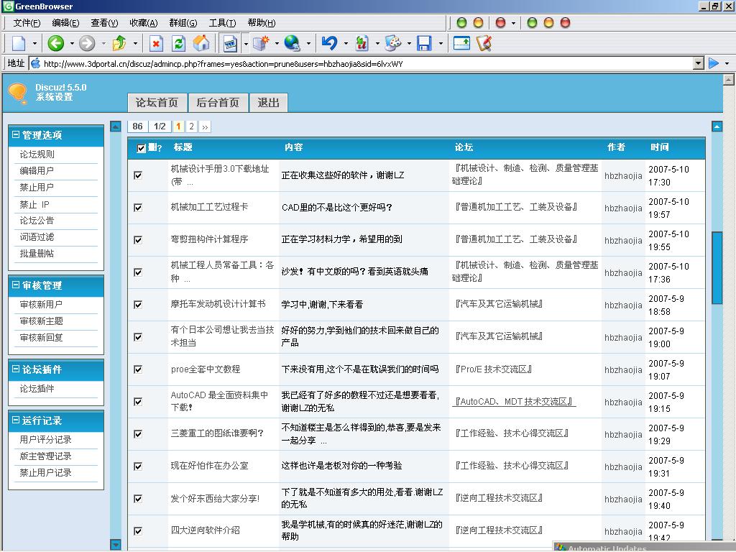Screen dimensions: 736x552
Task: Click the last red circle in top bar
Action: pos(565,22)
